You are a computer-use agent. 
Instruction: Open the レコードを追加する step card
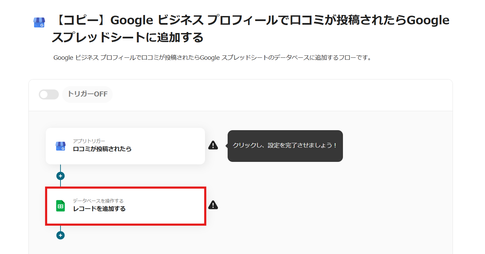125,206
